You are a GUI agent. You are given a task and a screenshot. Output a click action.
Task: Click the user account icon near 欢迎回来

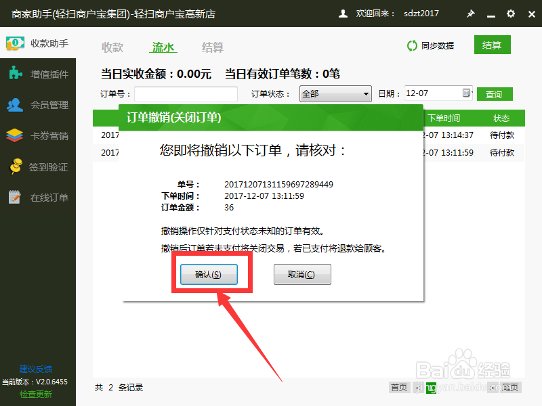point(342,13)
